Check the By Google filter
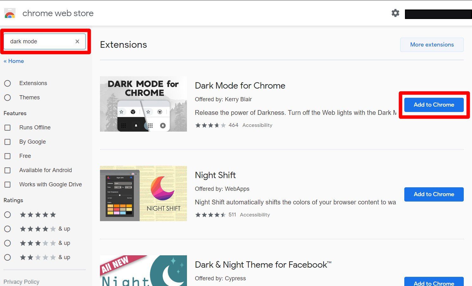Screen dimensions: 472x286 8,142
